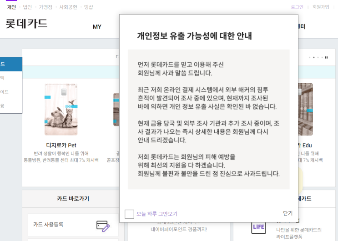Click the 네이버페이포인트 경품까지! banner text
The image size is (338, 241).
(179, 229)
